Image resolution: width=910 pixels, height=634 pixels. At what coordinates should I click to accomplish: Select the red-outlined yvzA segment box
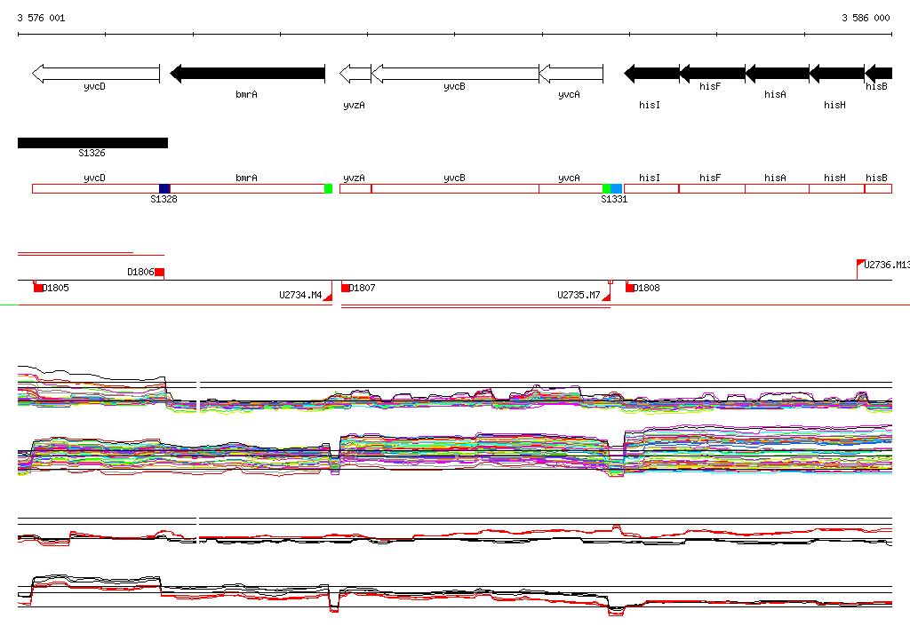355,188
